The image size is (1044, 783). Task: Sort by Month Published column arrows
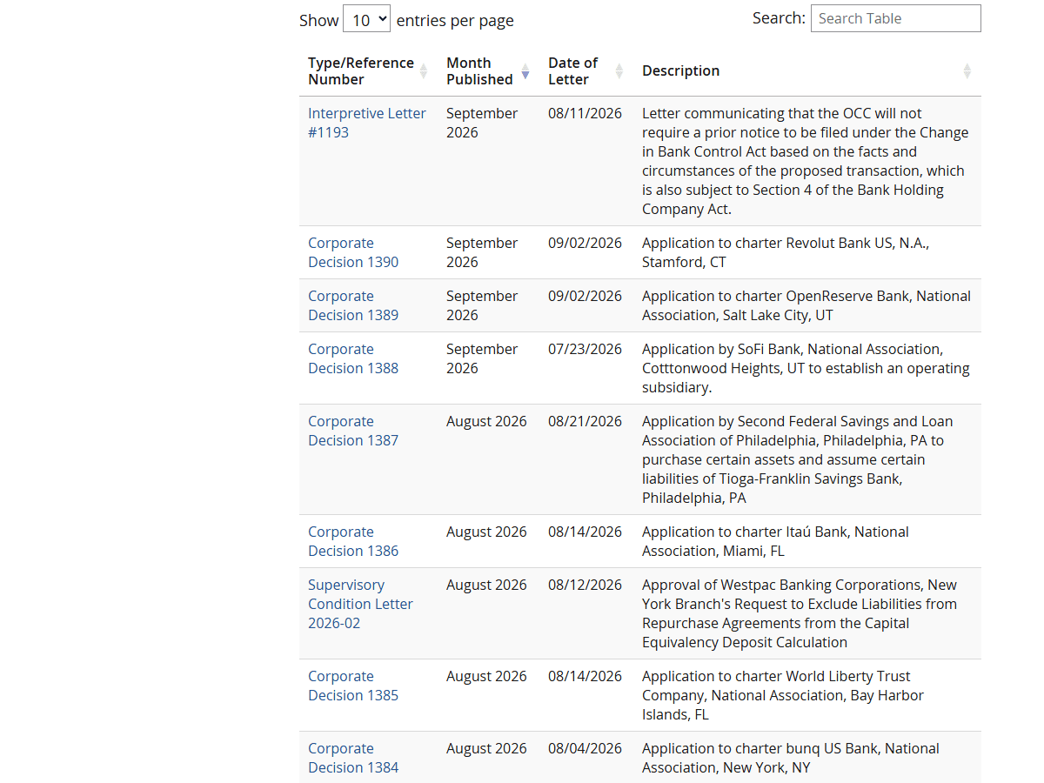pos(525,71)
